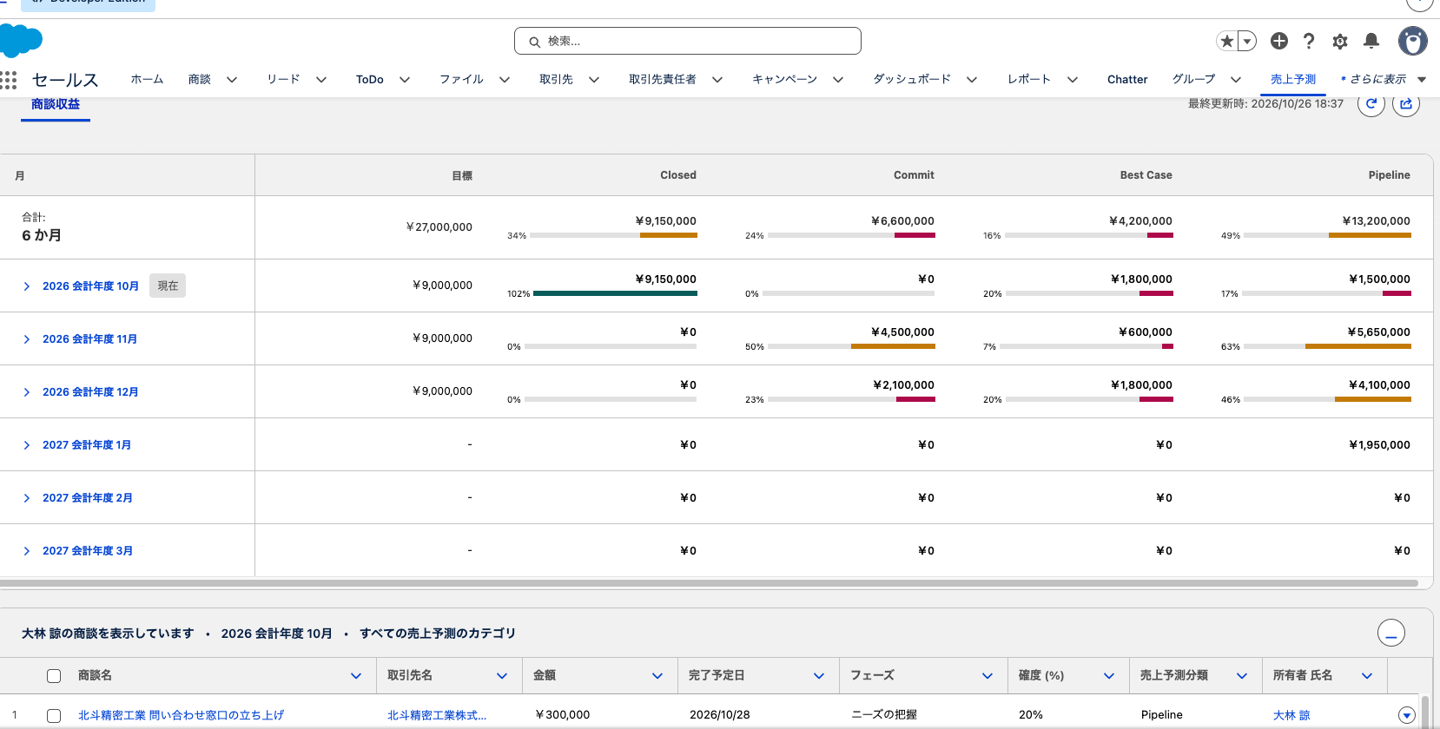Image resolution: width=1440 pixels, height=729 pixels.
Task: Open 売上予測分類 column menu chevron
Action: 1242,676
